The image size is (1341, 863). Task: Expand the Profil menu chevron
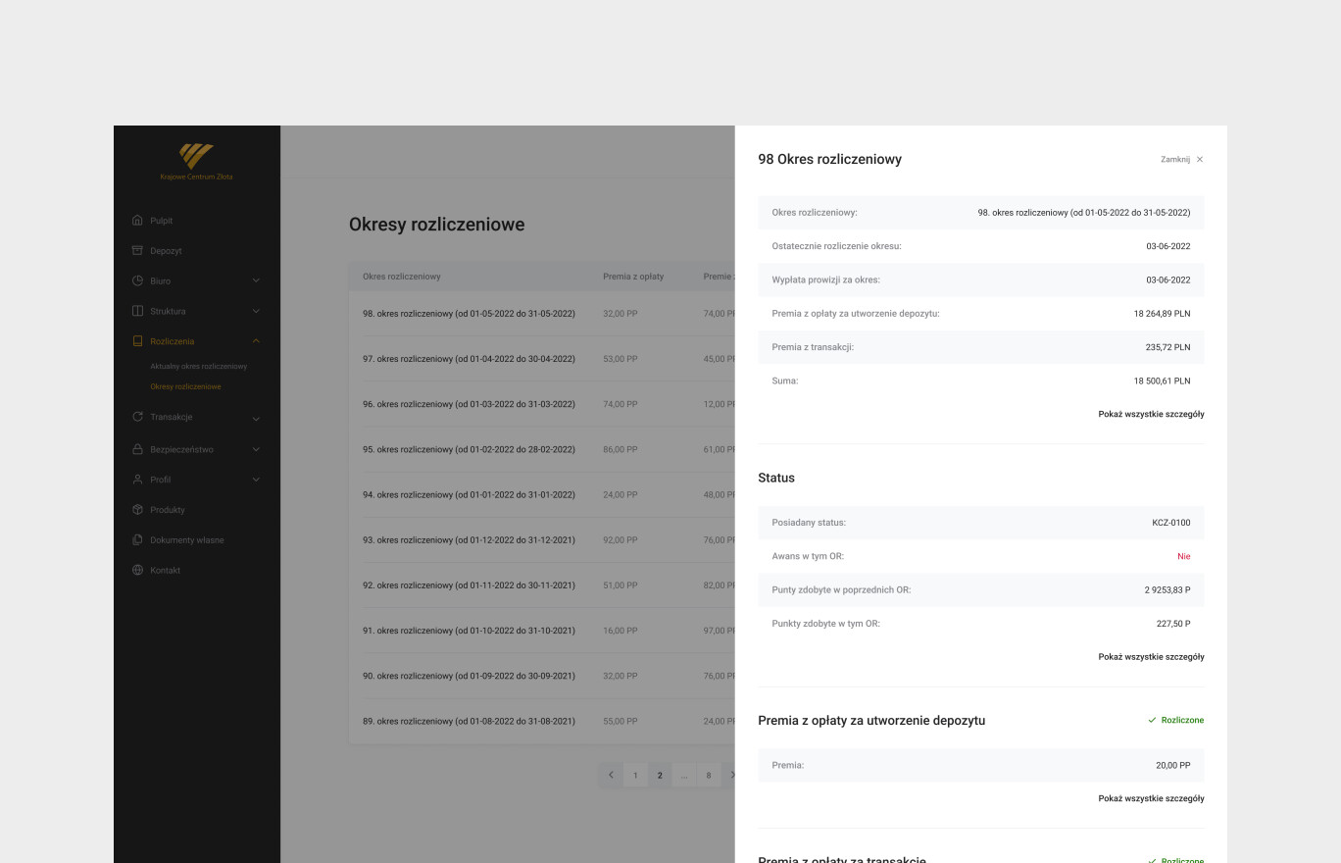coord(256,480)
